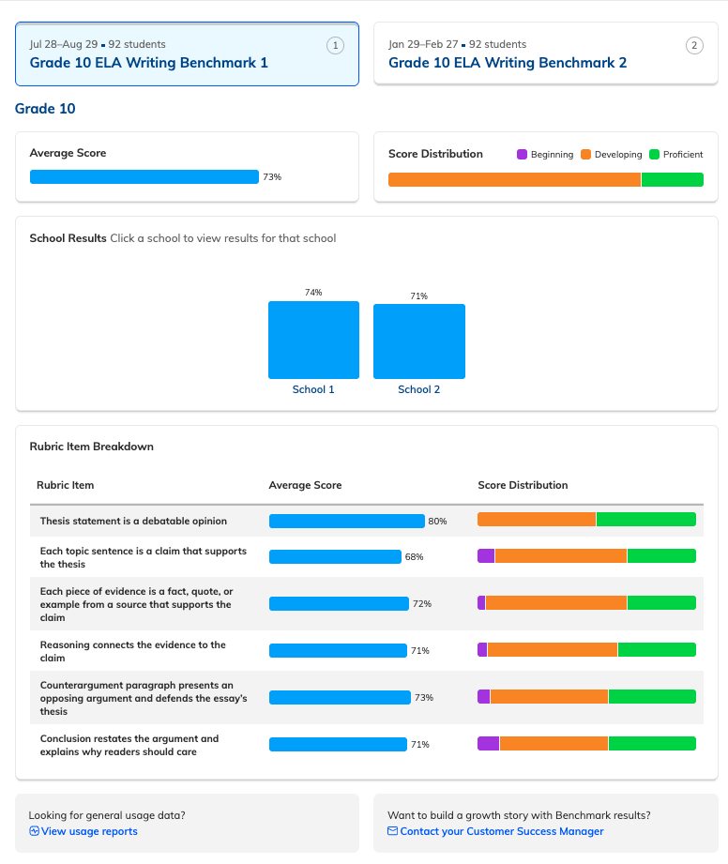Screen dimensions: 728x864
Task: Click the envelope icon beside Contact link
Action: pos(392,831)
